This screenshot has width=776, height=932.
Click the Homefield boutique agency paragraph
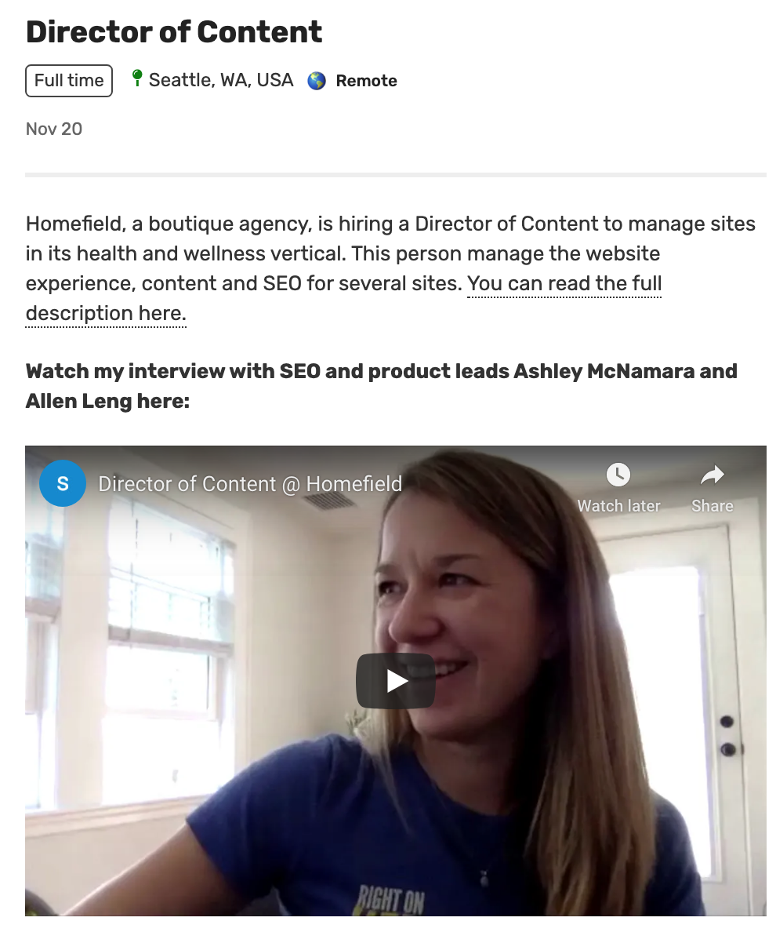(x=390, y=268)
